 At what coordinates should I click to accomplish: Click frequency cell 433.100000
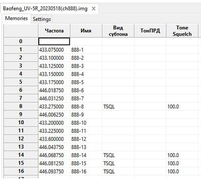(54, 58)
